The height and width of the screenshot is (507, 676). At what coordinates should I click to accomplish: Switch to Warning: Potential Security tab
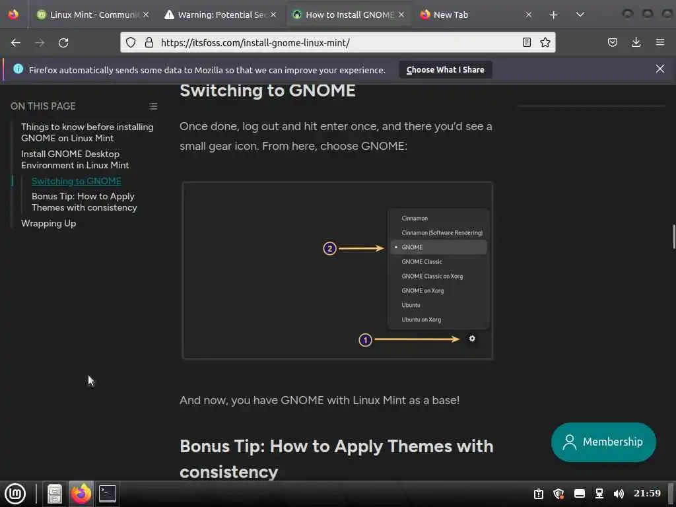(220, 15)
